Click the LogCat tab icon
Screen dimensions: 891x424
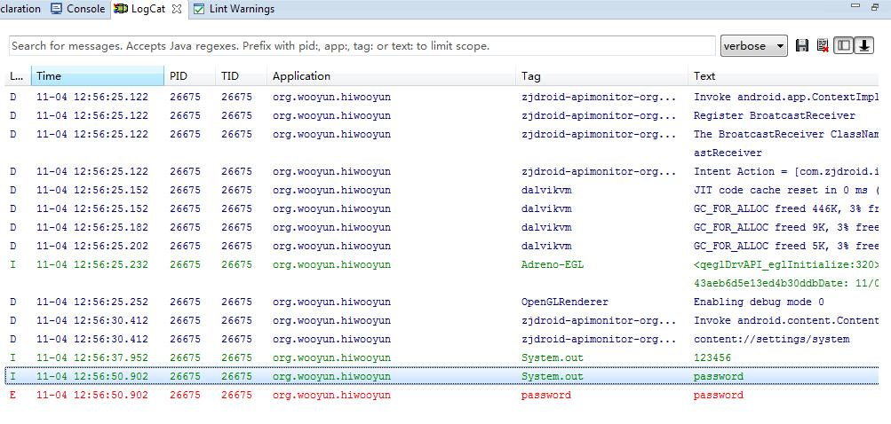click(121, 9)
